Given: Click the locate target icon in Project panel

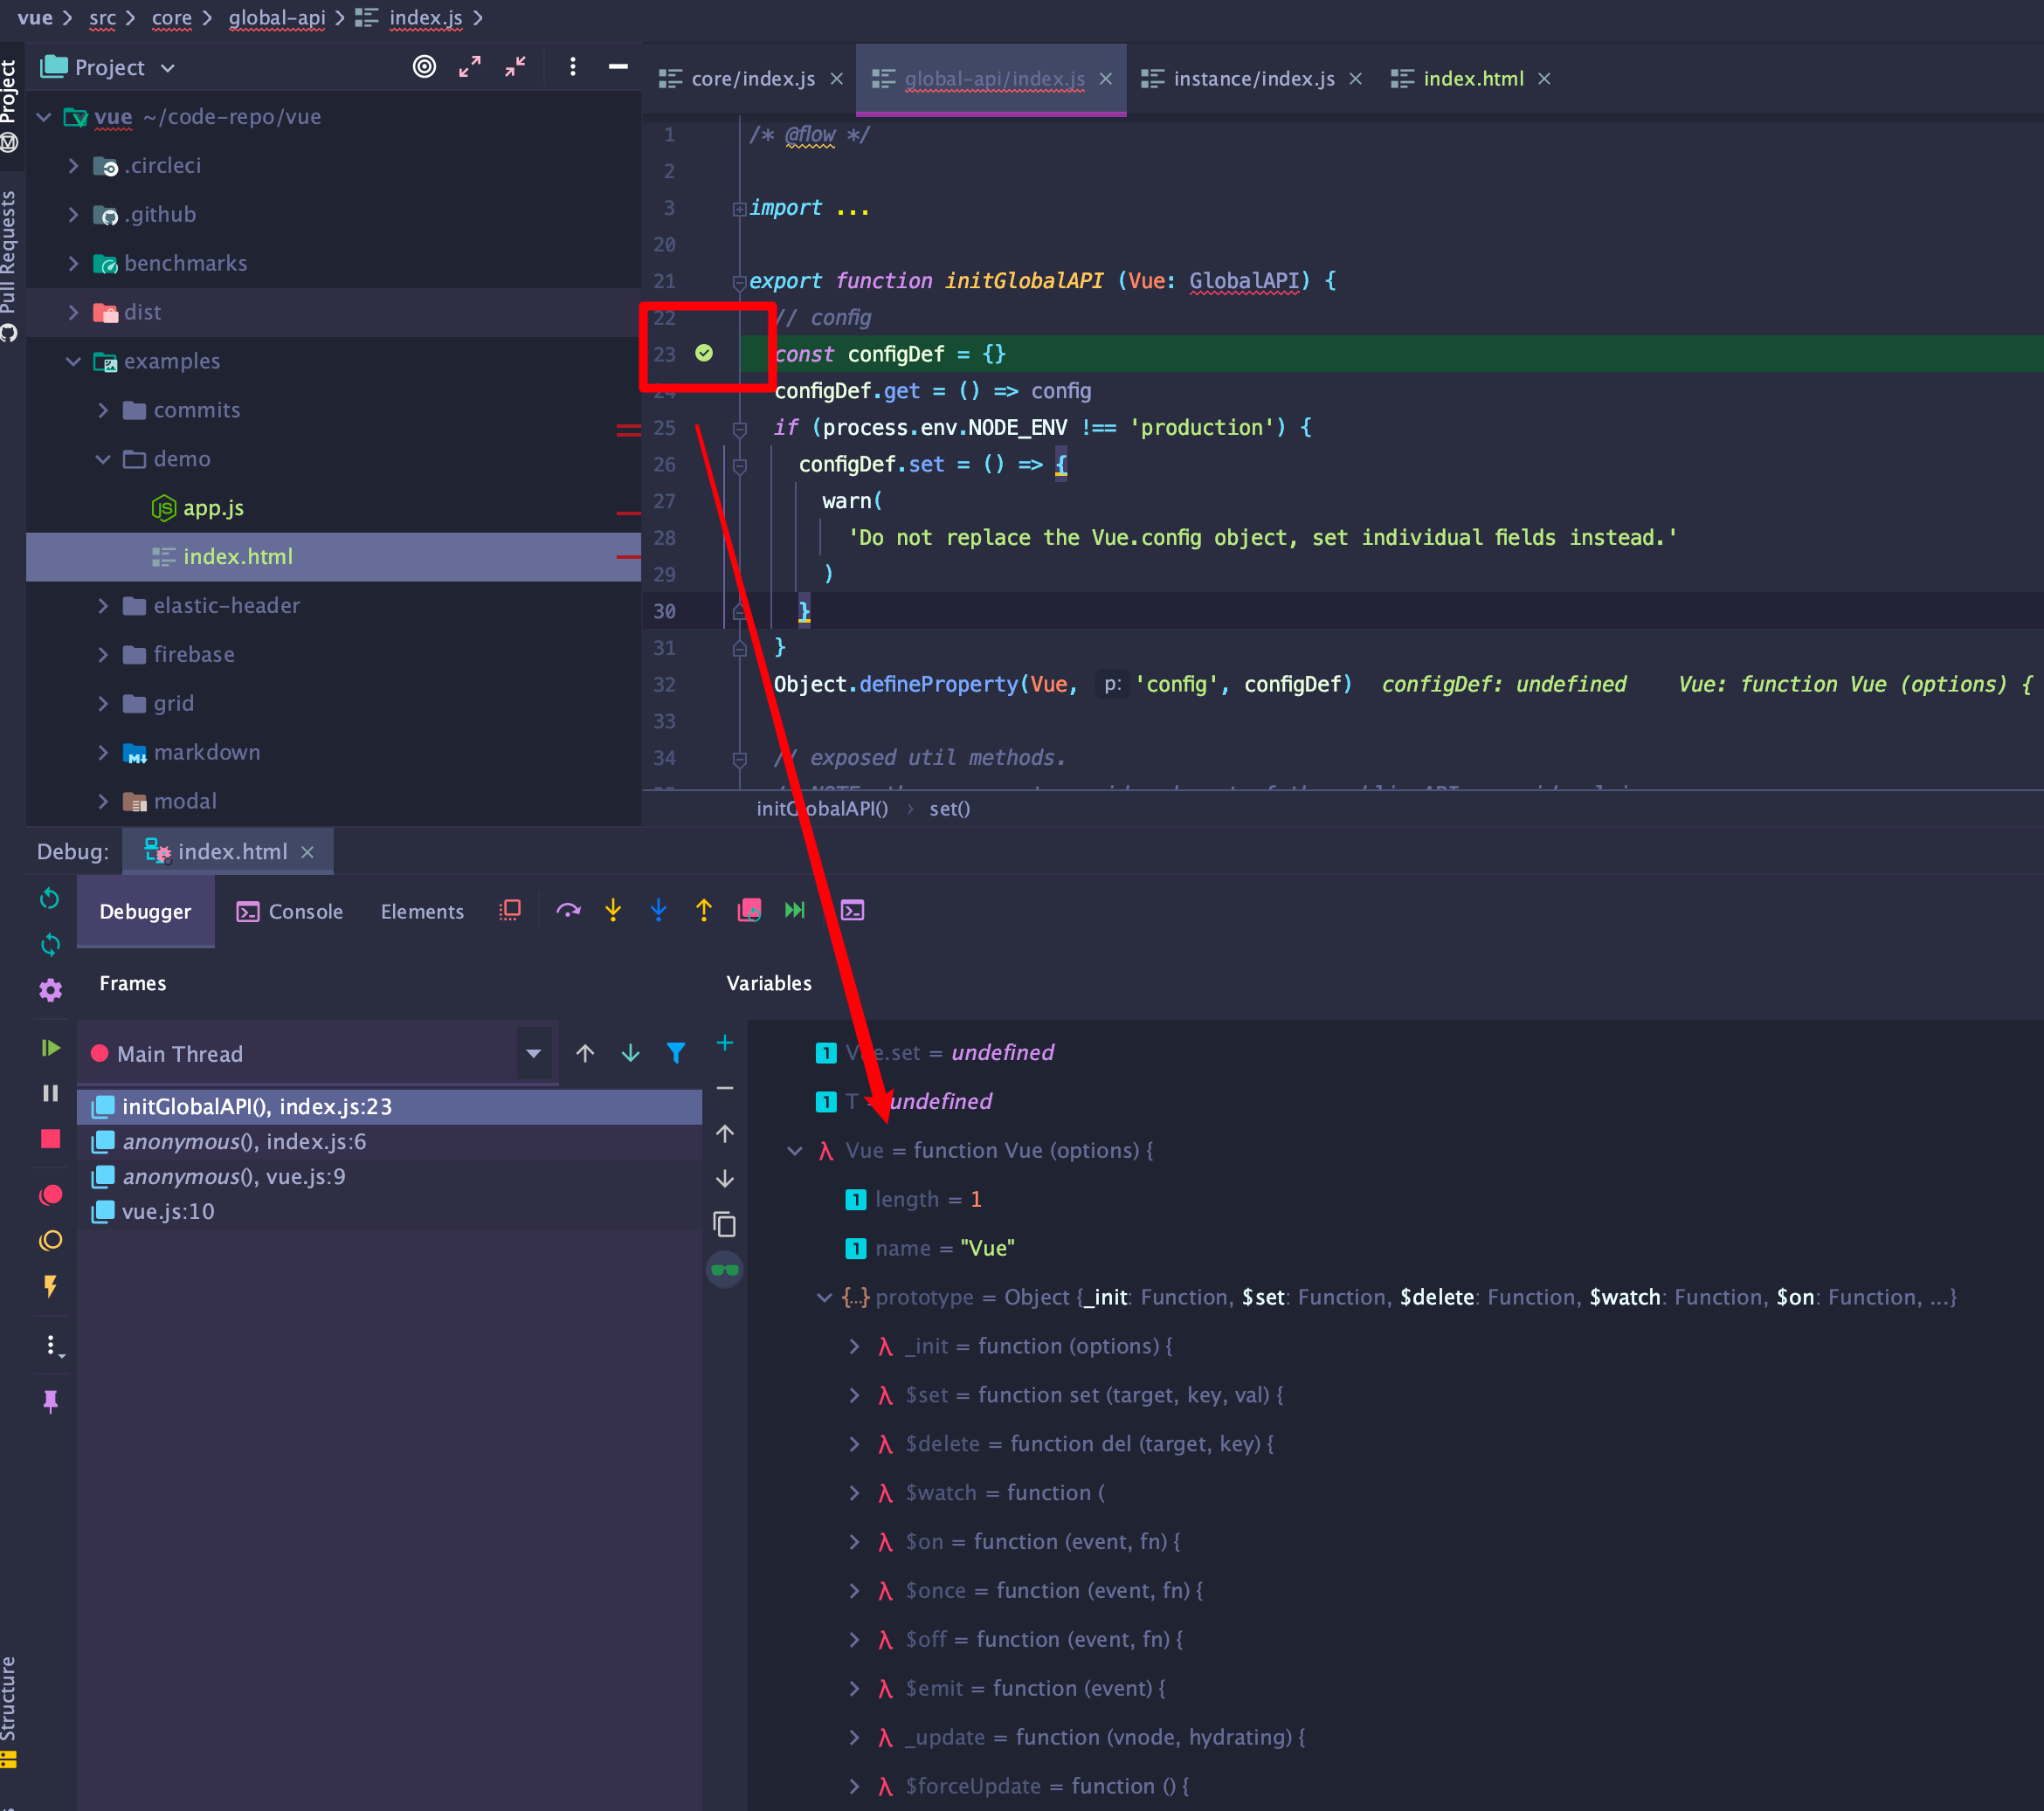Looking at the screenshot, I should click(424, 67).
